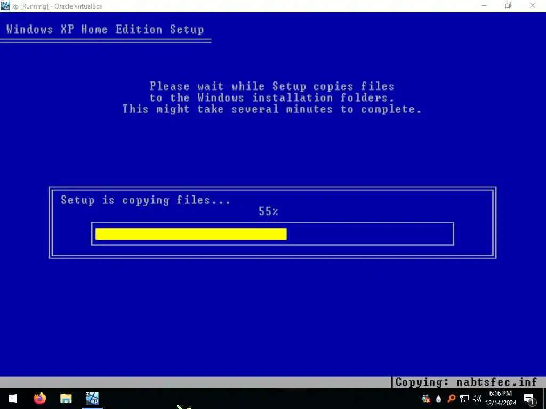
Task: Click 'Setup is copying files...' text
Action: coord(145,200)
